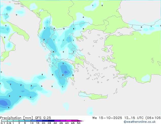Select the 15–20 mm legend color box

40,121
